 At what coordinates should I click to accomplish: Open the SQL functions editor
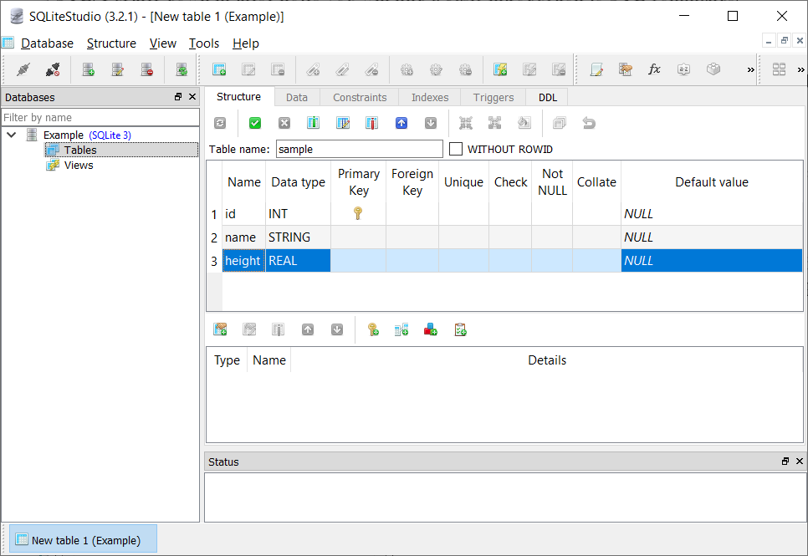[654, 70]
